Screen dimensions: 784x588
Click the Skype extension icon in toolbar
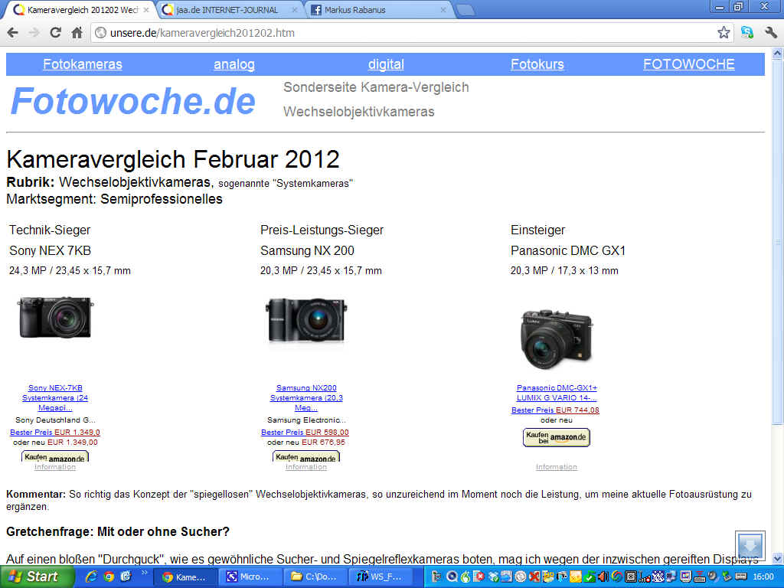coord(747,33)
